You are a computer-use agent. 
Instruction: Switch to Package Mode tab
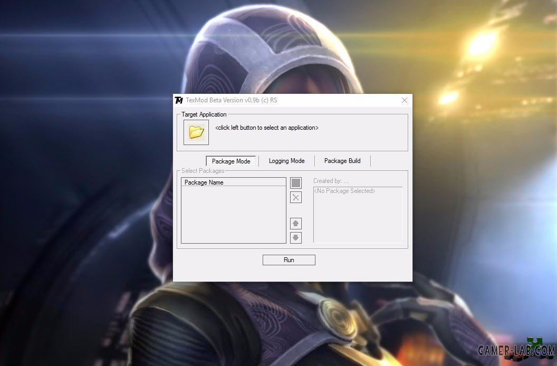[x=231, y=161]
